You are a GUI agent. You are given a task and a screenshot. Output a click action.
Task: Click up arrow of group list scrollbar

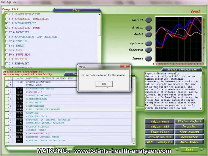pos(99,15)
